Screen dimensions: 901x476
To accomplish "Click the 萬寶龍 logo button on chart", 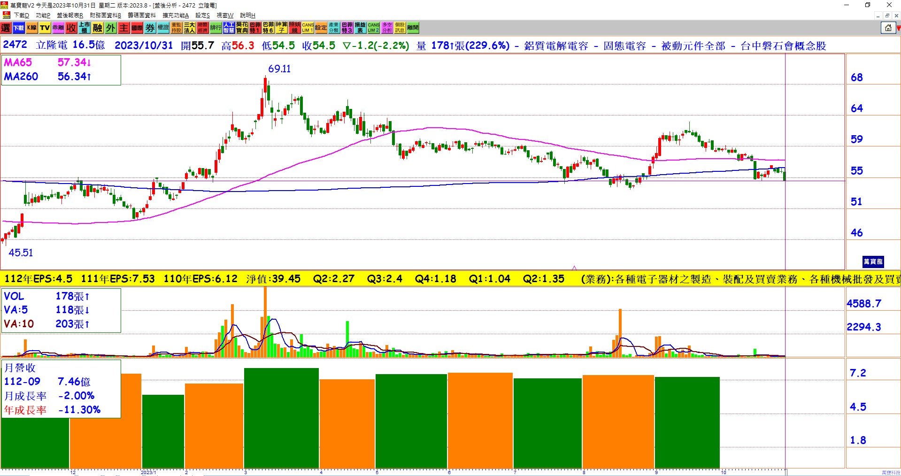I will pos(873,261).
